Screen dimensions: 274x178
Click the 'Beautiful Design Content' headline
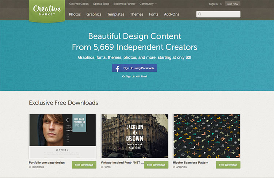[x=134, y=37]
